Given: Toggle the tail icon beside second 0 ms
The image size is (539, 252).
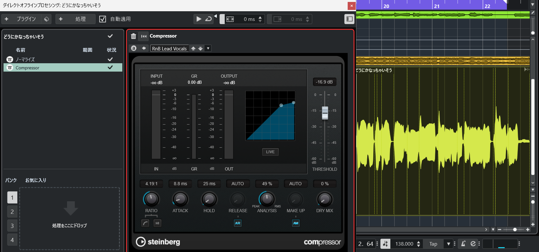Looking at the screenshot, I should pyautogui.click(x=277, y=19).
